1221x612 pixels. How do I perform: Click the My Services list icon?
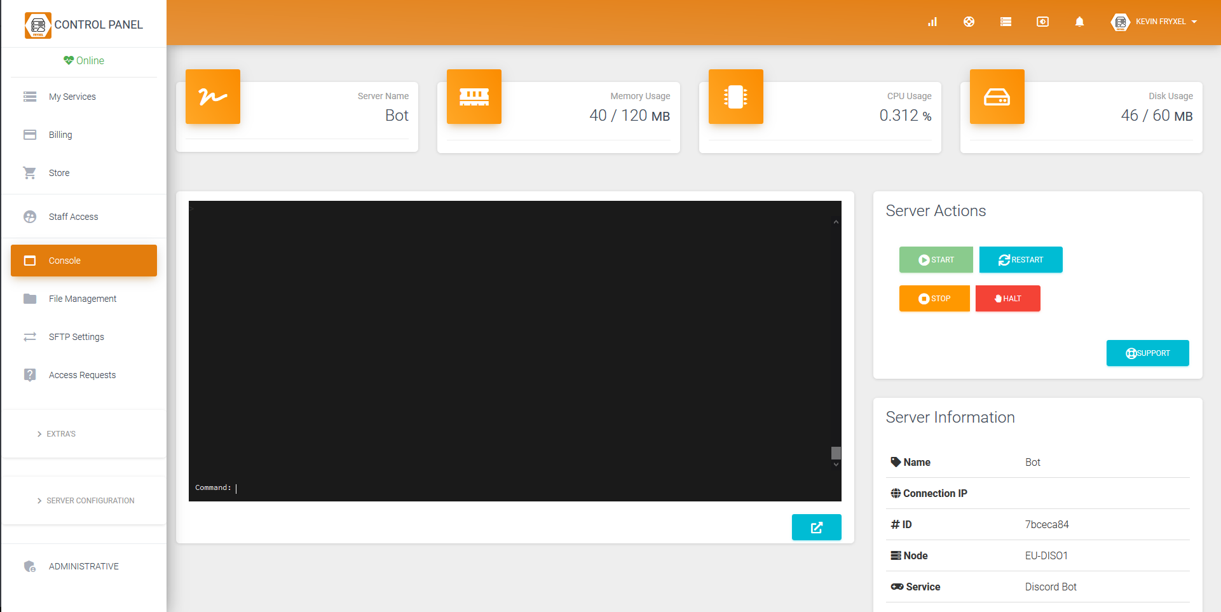[30, 97]
